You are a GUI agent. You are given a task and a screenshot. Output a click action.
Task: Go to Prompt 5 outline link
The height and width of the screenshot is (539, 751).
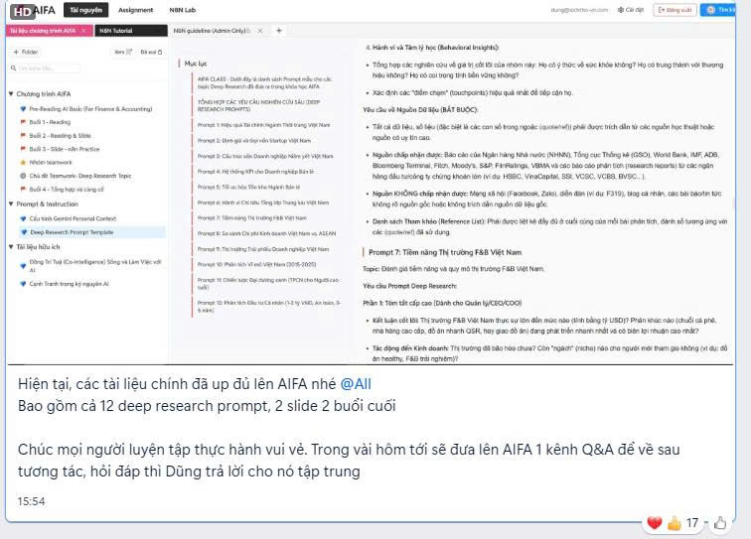248,188
